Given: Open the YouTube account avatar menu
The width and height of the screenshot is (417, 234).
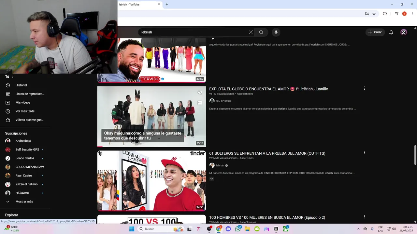Looking at the screenshot, I should point(404,32).
